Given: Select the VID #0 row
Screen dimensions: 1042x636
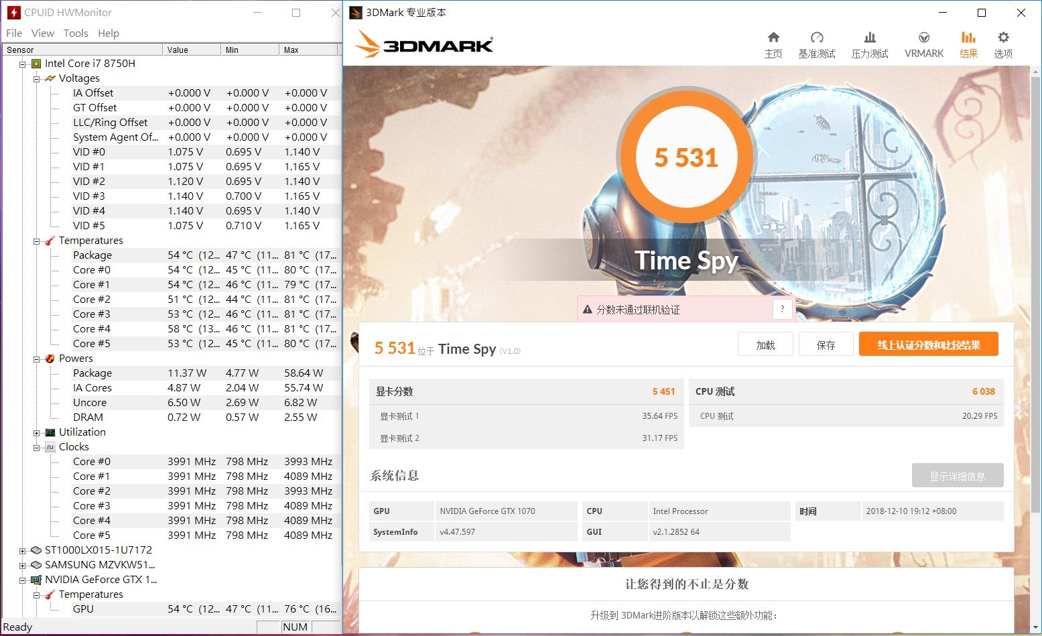Looking at the screenshot, I should (206, 152).
